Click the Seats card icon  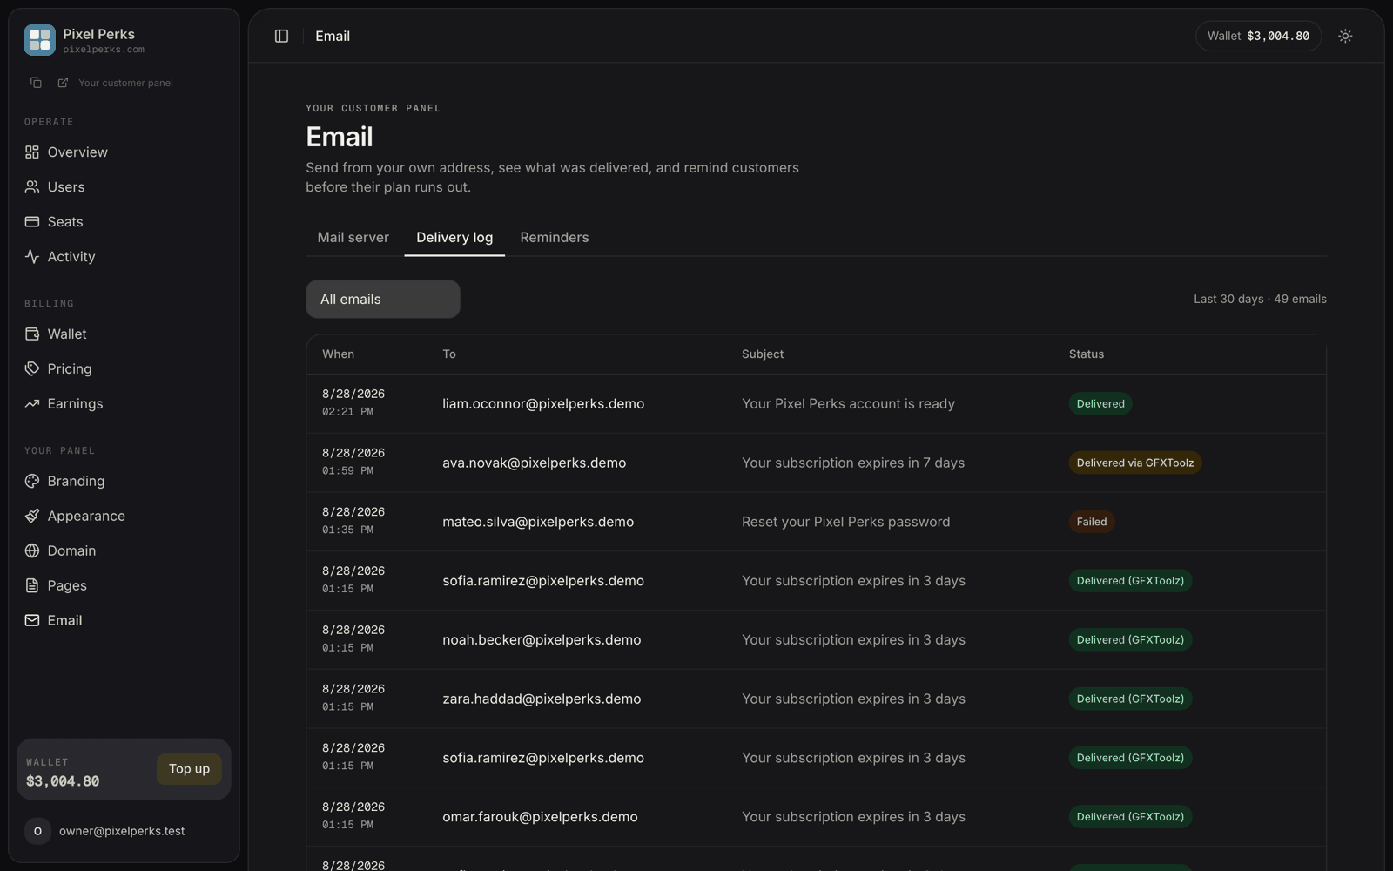pyautogui.click(x=32, y=221)
